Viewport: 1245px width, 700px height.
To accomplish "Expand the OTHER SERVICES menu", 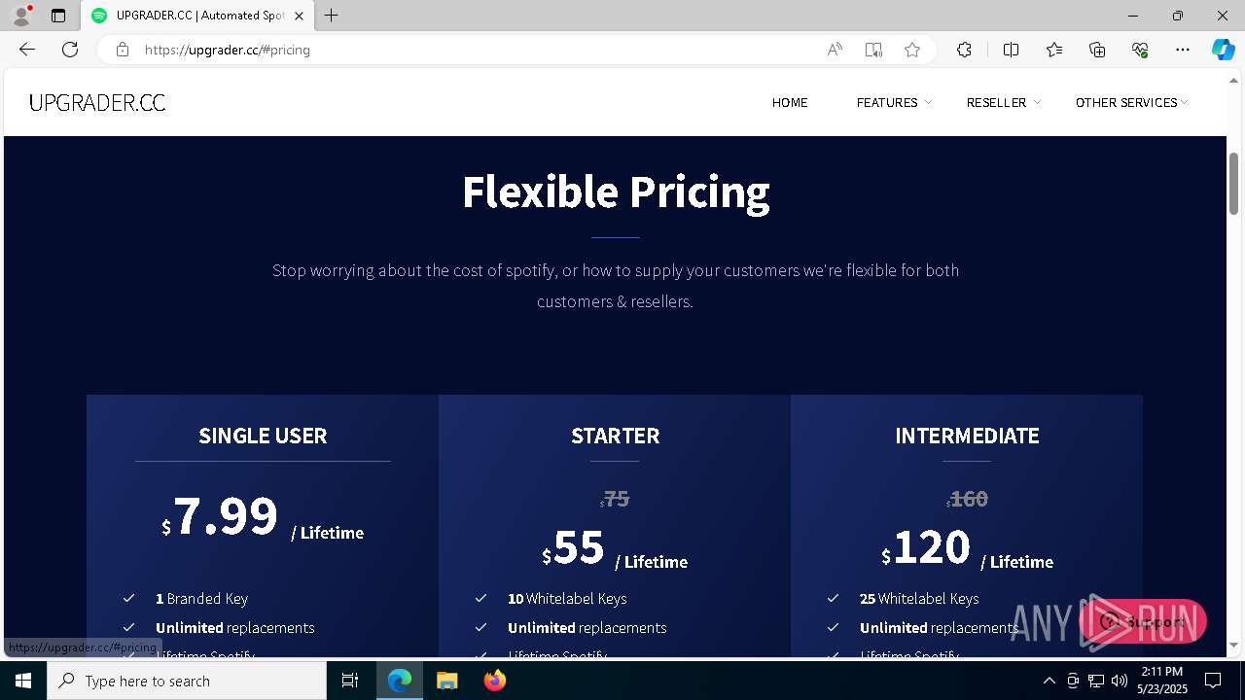I will click(1131, 102).
